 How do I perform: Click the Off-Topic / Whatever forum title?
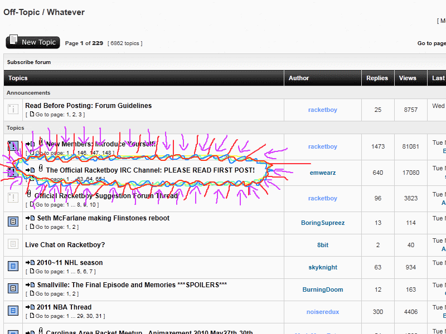click(44, 12)
